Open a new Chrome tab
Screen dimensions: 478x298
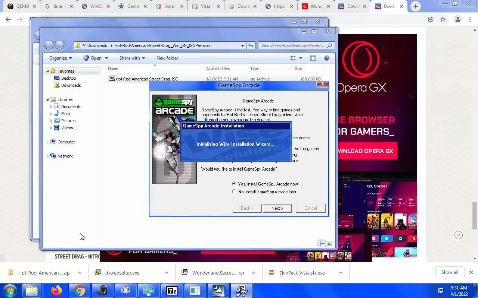(x=415, y=6)
